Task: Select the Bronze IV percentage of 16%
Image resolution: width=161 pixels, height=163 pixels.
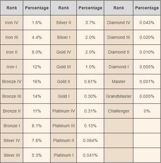Action: point(37,81)
